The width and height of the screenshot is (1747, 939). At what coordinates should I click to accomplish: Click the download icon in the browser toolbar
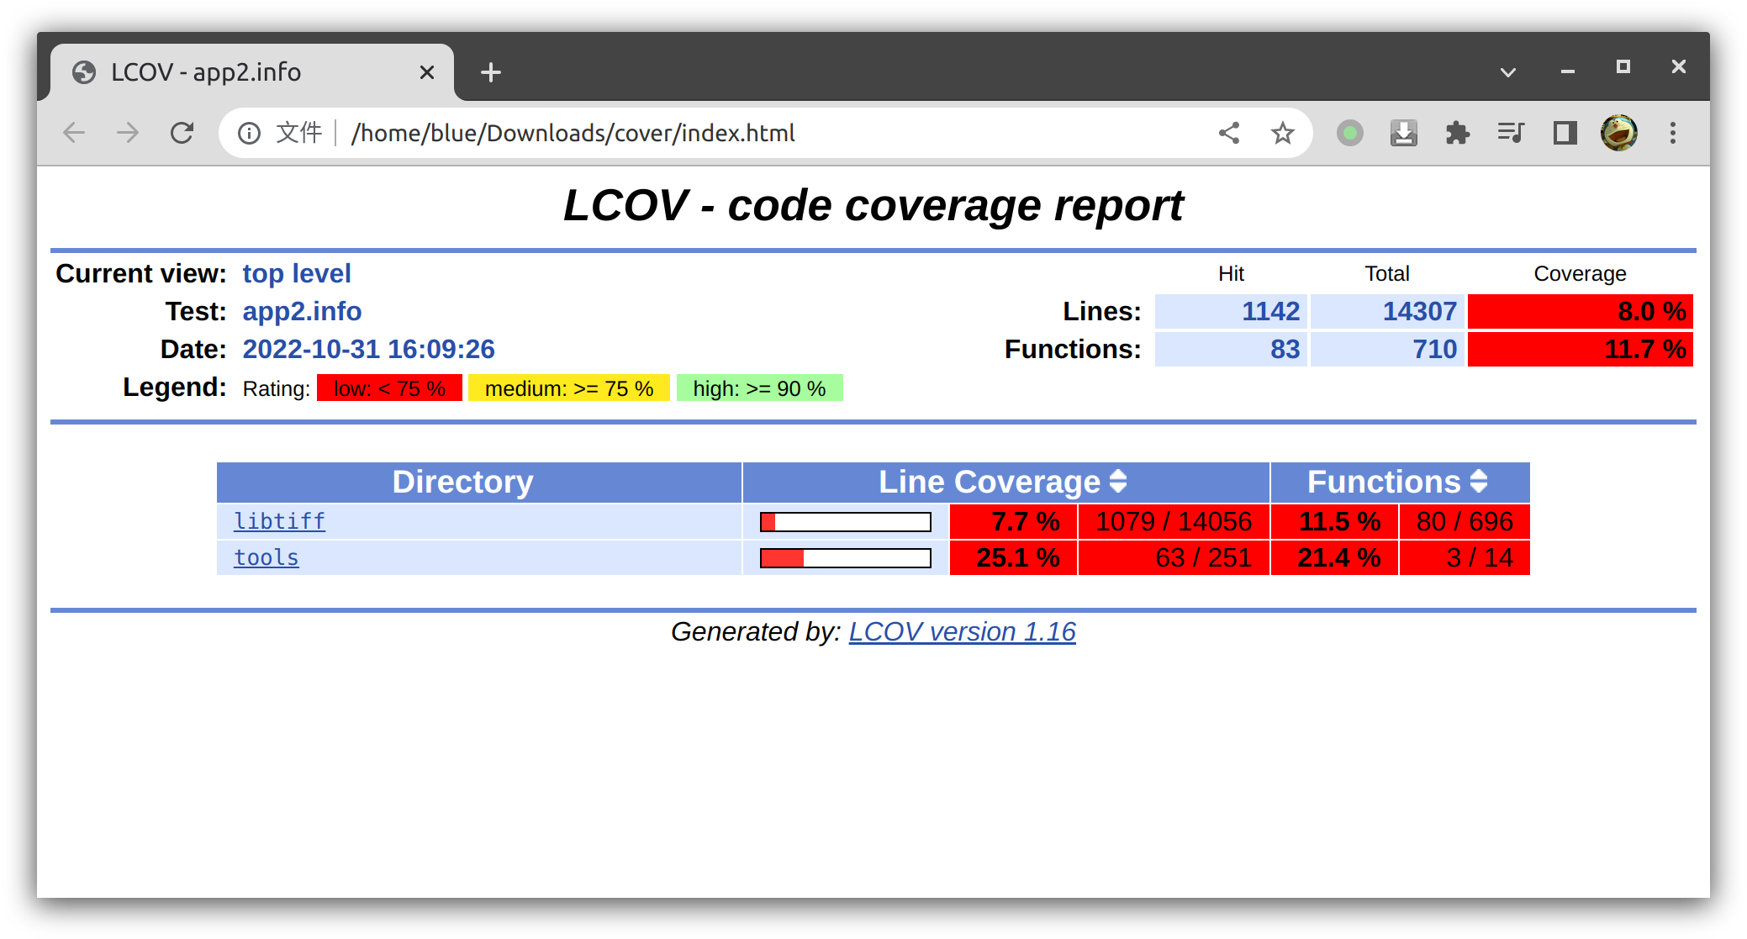point(1403,132)
